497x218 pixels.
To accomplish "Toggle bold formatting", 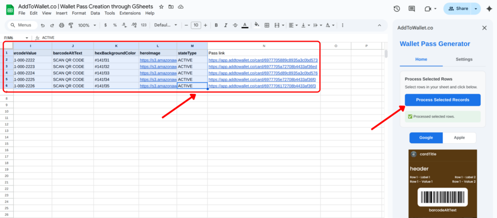I will (x=216, y=26).
